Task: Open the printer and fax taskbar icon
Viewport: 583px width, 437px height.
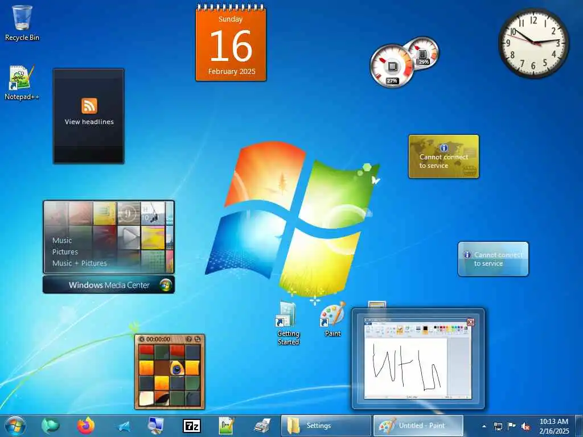Action: click(262, 426)
